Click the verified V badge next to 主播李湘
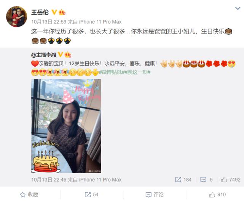The height and width of the screenshot is (201, 244). click(60, 55)
